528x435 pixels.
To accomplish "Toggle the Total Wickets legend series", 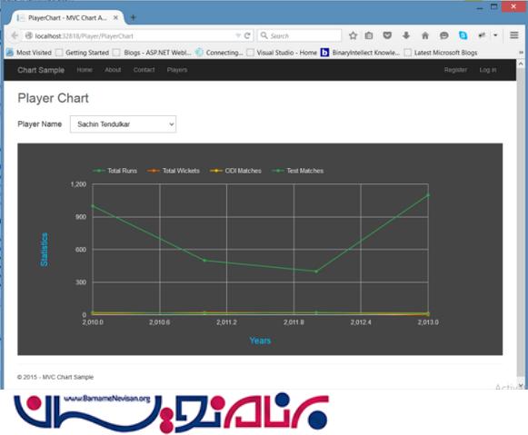I will 173,171.
